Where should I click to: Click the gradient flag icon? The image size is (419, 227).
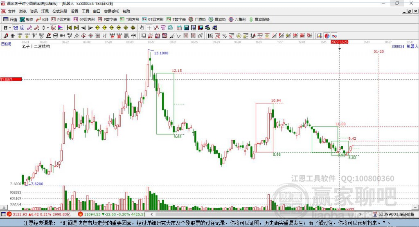61,28
